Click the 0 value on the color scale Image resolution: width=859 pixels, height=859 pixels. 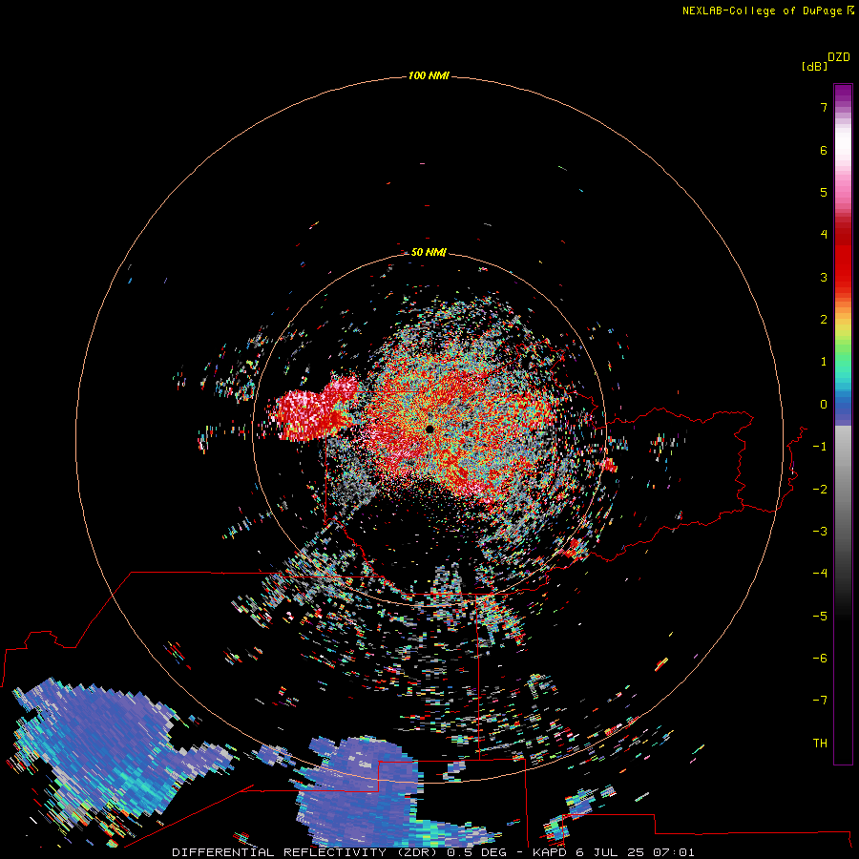click(x=824, y=405)
